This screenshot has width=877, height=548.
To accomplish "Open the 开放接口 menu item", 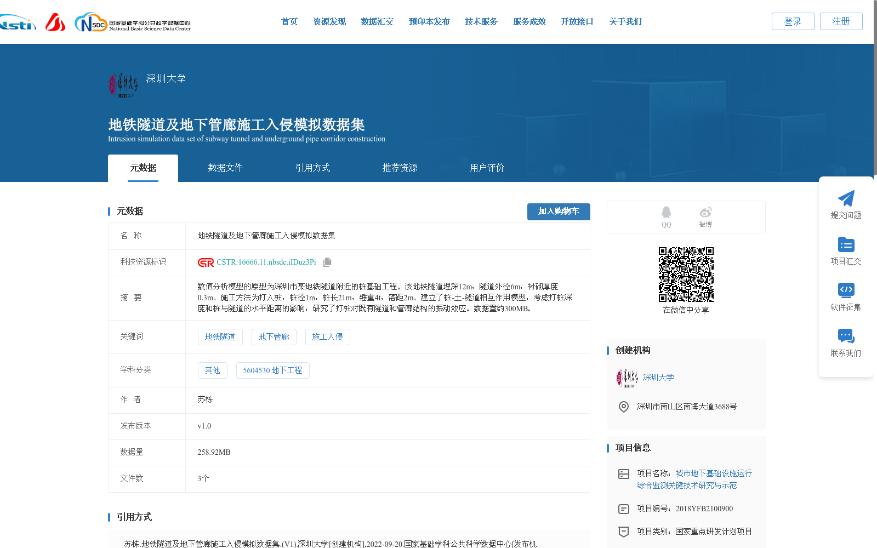I will pyautogui.click(x=577, y=22).
